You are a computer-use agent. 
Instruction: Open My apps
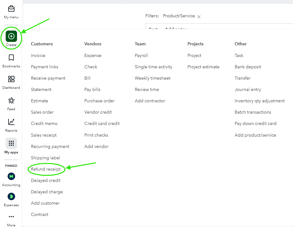tap(11, 146)
